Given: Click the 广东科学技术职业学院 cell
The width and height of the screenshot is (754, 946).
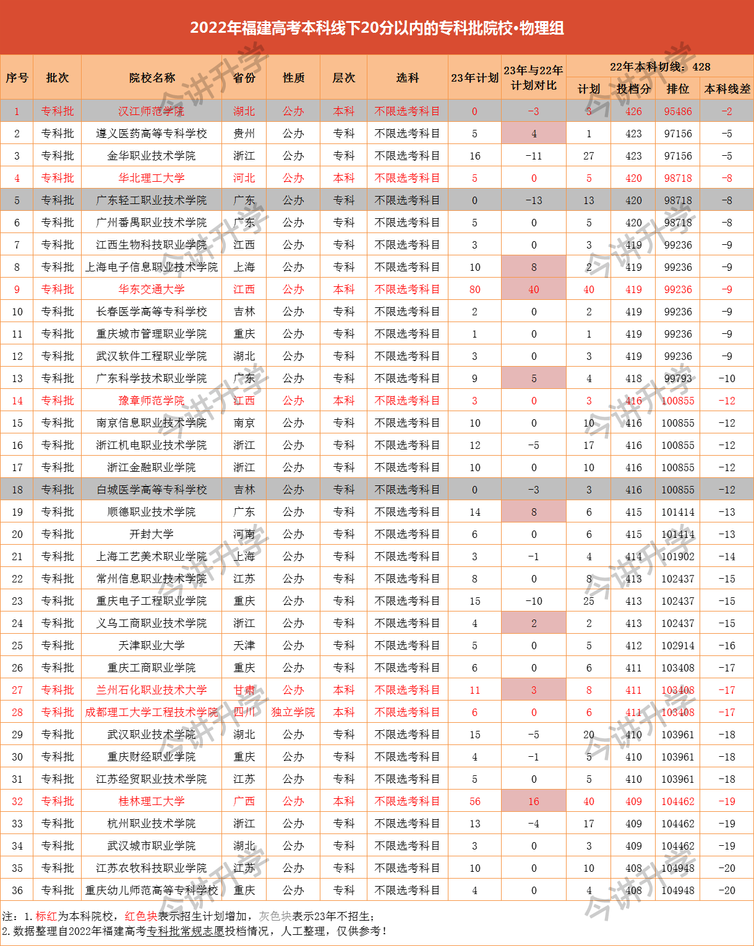Looking at the screenshot, I should click(x=152, y=378).
